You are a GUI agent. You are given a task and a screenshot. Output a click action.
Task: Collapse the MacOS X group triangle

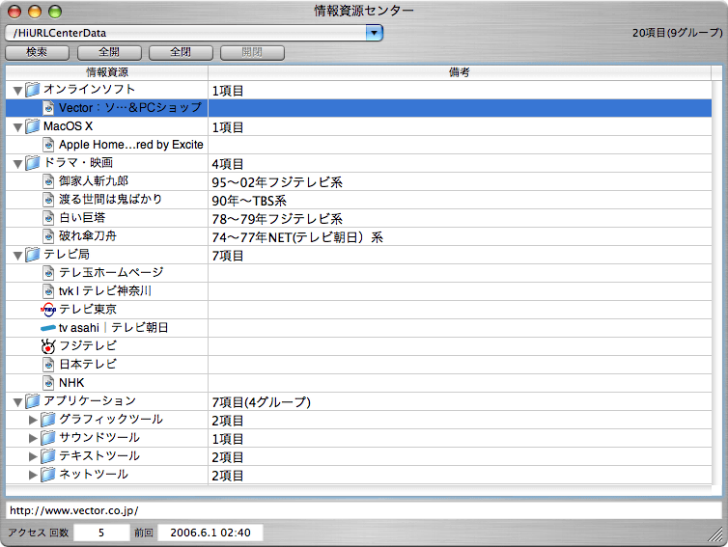pos(17,127)
